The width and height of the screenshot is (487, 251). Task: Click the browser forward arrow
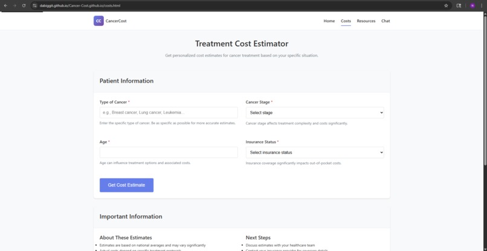tap(15, 5)
